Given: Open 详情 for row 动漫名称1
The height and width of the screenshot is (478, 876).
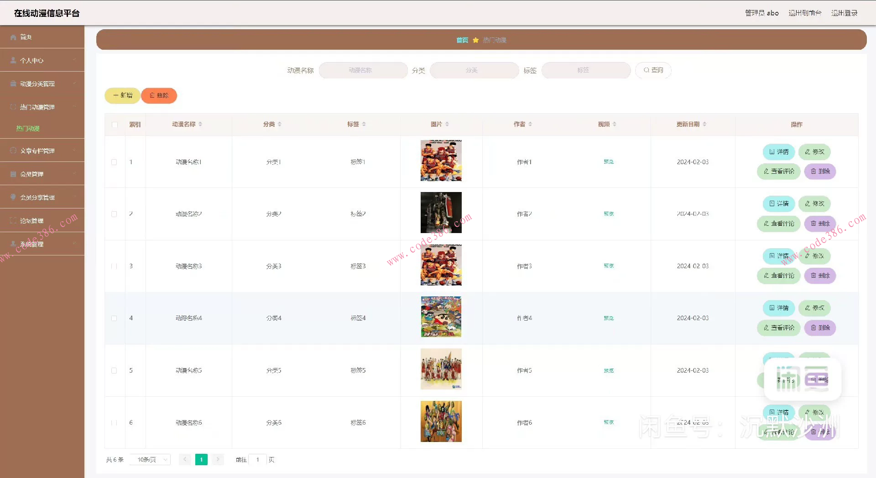Looking at the screenshot, I should tap(779, 152).
